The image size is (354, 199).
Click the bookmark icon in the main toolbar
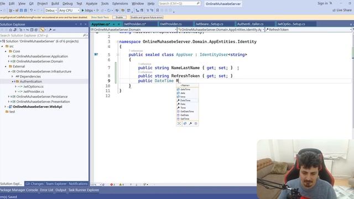pos(158,11)
